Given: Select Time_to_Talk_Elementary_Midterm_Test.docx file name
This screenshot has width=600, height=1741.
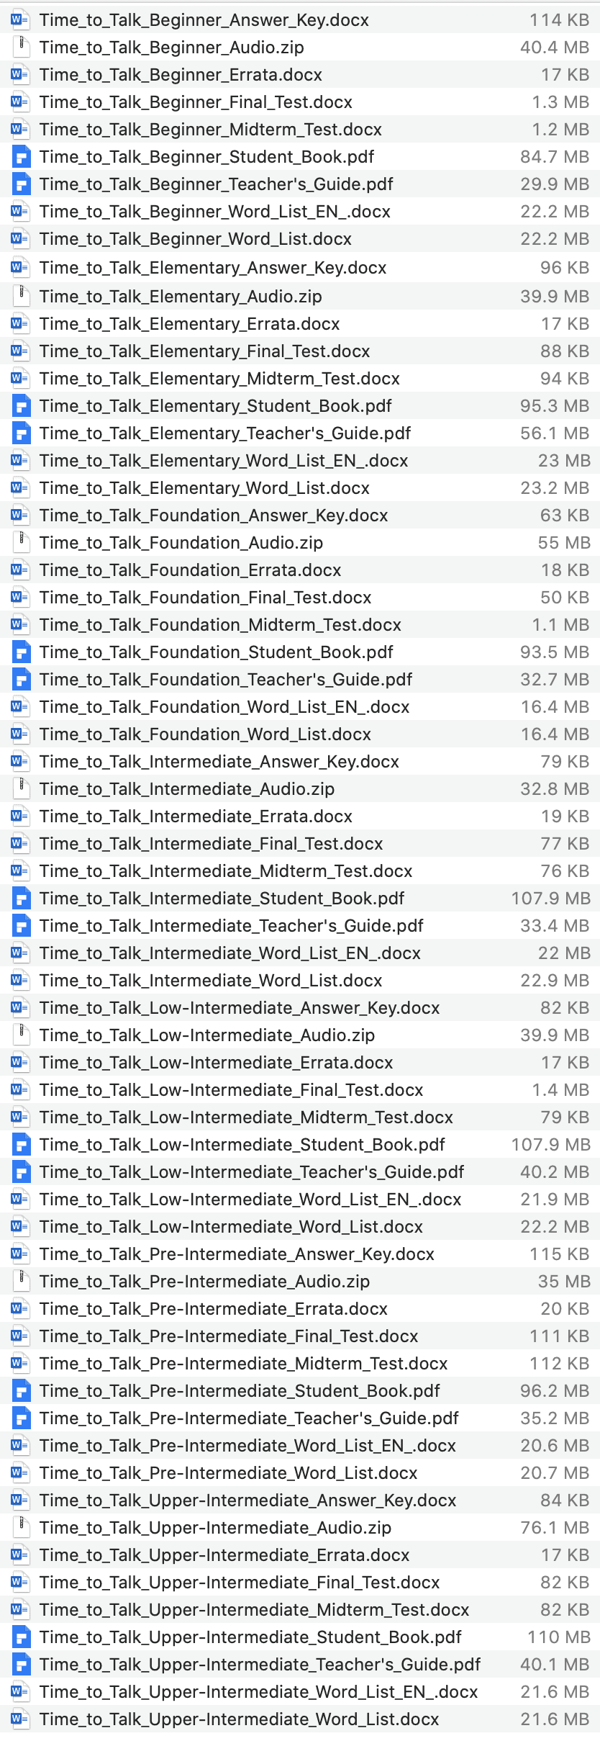Looking at the screenshot, I should coord(219,379).
